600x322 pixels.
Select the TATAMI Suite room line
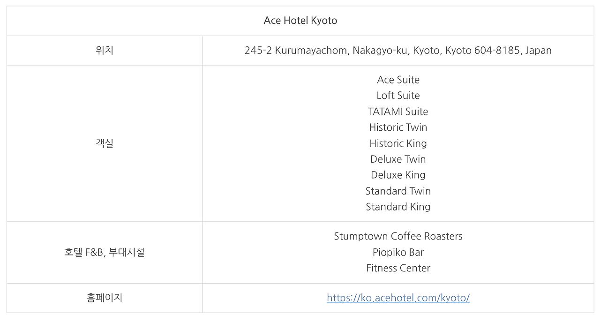(398, 112)
